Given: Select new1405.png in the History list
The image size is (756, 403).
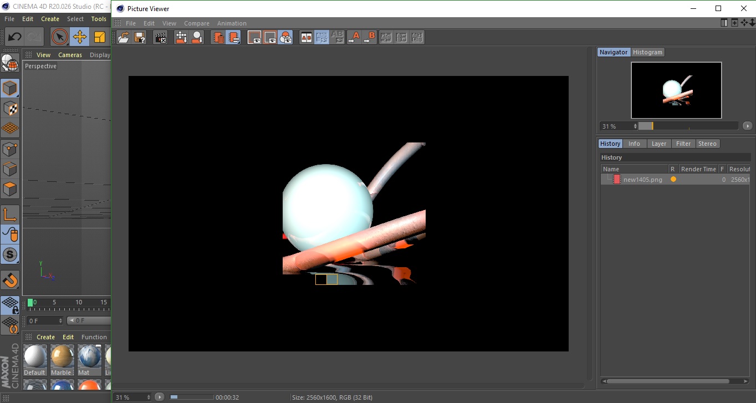Looking at the screenshot, I should (642, 180).
